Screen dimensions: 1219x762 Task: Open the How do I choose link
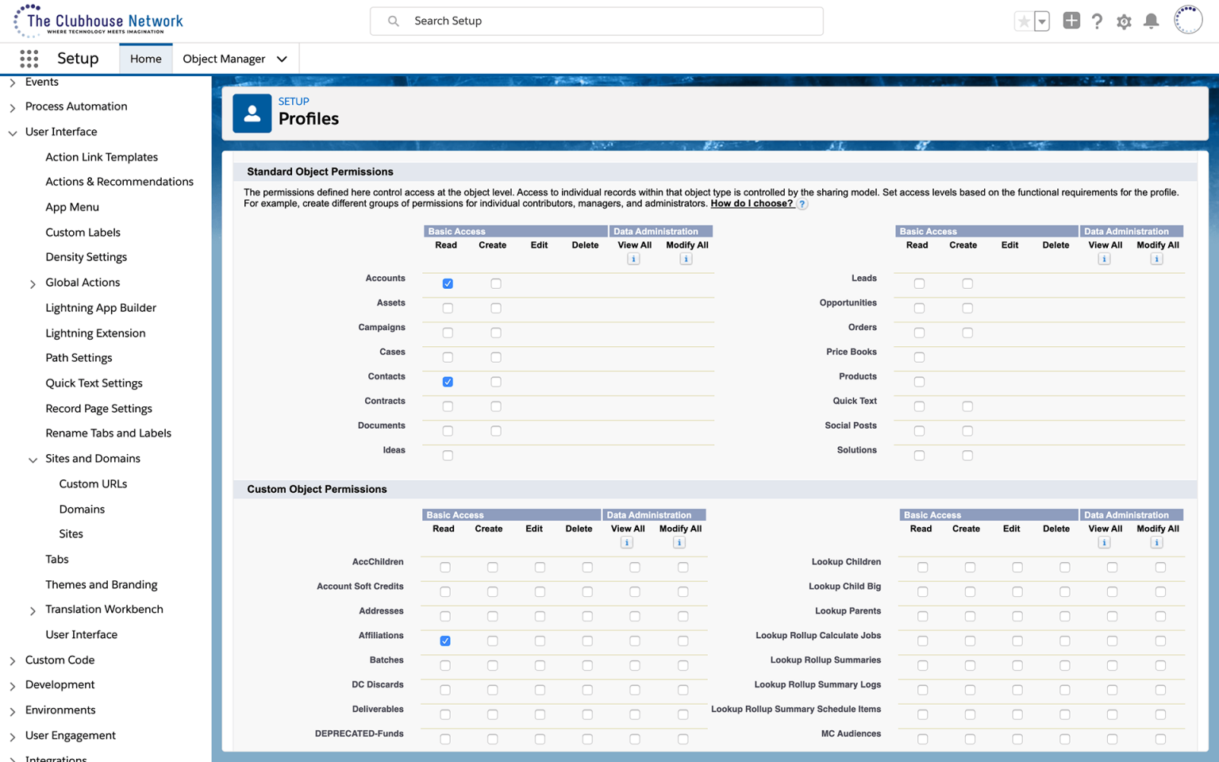753,203
